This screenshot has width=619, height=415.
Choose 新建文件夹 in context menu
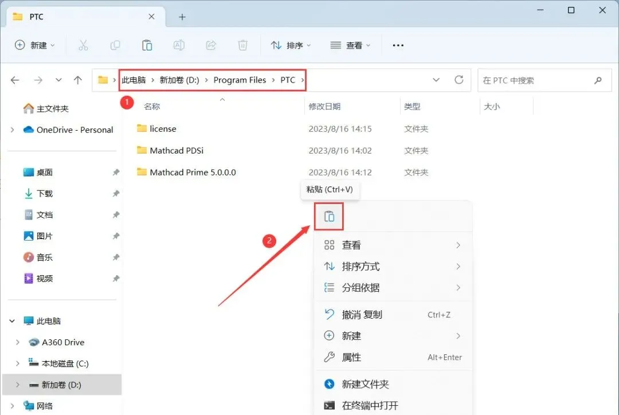393,384
